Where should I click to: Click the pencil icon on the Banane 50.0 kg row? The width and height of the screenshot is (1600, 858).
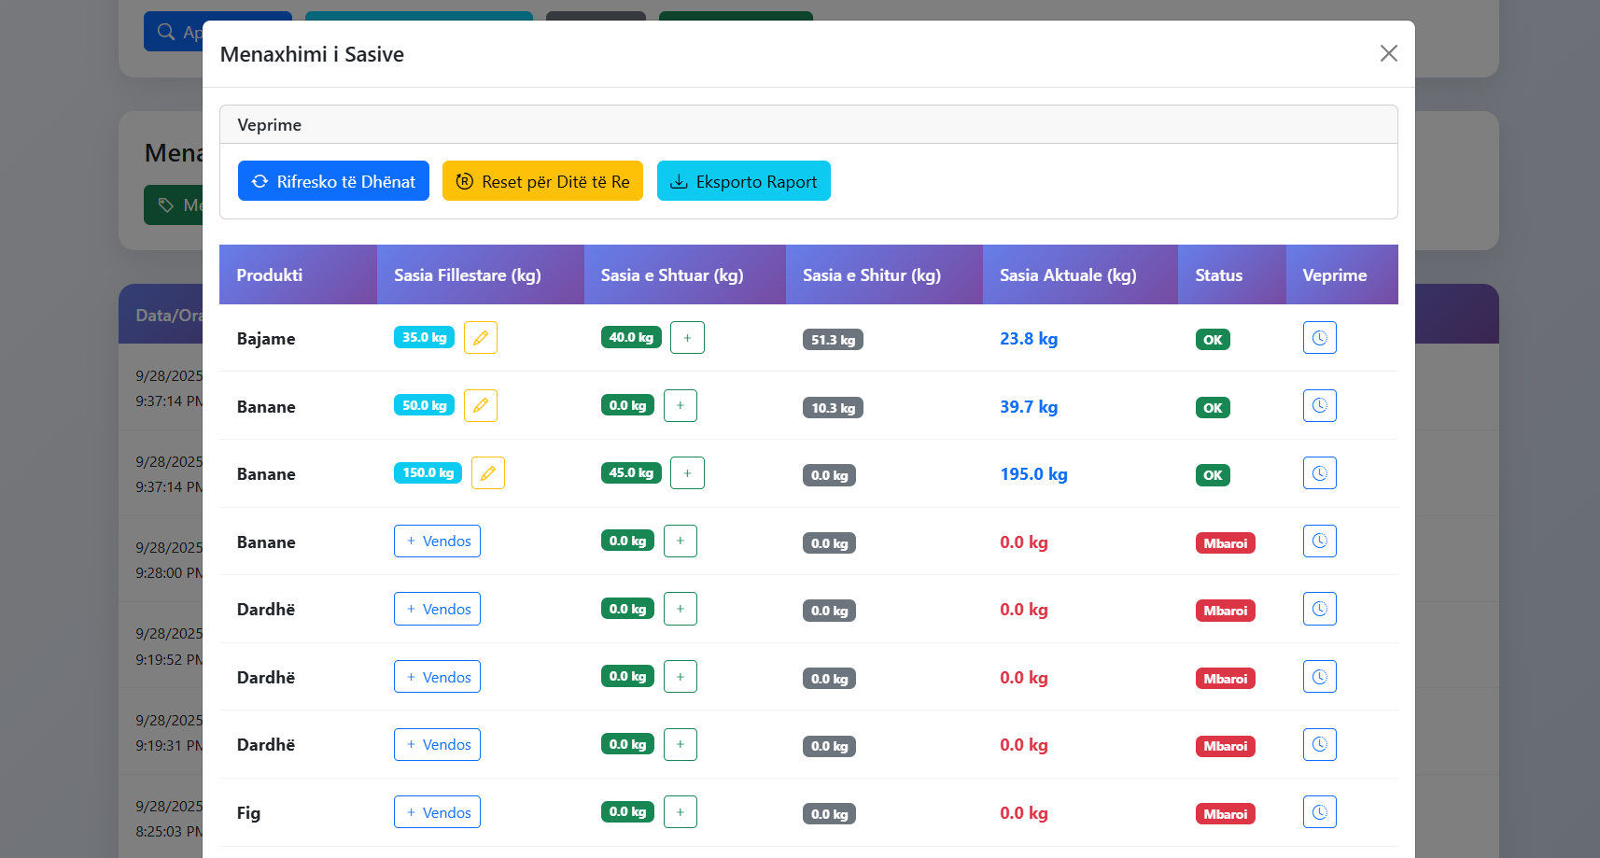coord(480,405)
